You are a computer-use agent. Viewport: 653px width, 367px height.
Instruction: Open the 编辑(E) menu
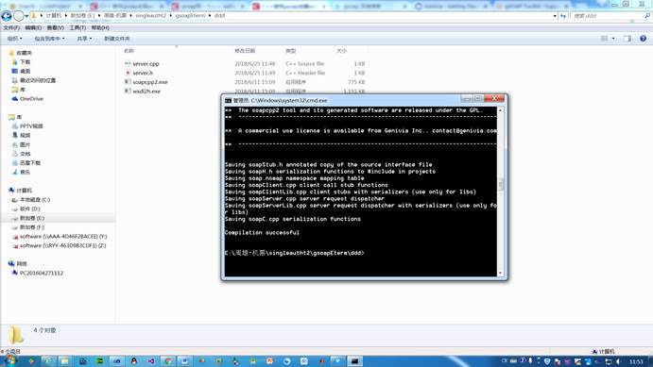pyautogui.click(x=33, y=28)
